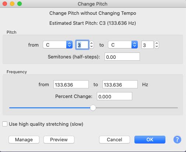This screenshot has height=152, width=186.
Task: Focus the Percent Change field
Action: point(115,96)
